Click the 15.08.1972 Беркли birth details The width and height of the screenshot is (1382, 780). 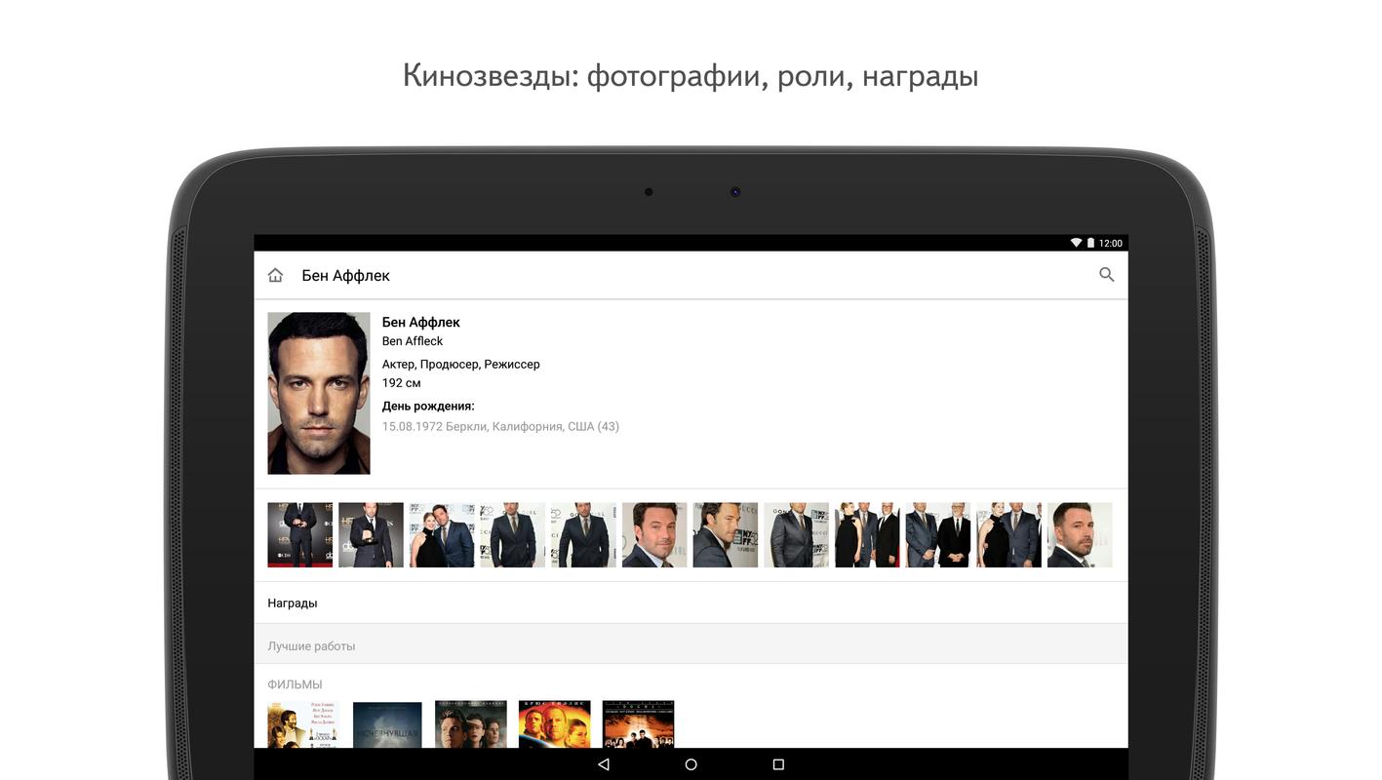click(x=500, y=426)
